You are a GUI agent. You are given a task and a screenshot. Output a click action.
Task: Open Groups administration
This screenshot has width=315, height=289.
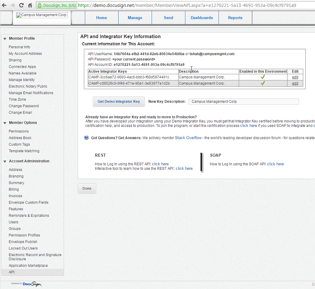click(15, 229)
